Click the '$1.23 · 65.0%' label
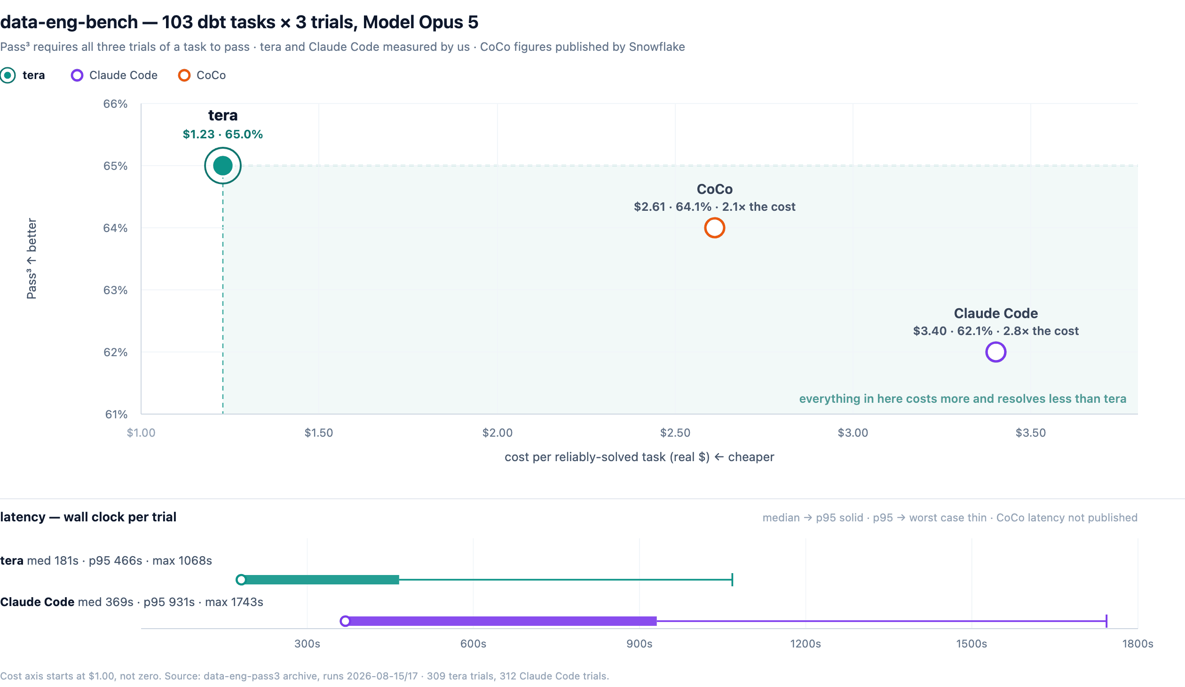The height and width of the screenshot is (687, 1185). point(223,135)
